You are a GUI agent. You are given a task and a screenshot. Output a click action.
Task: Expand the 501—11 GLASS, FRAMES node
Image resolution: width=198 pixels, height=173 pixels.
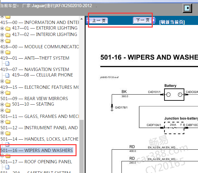pos(2,110)
